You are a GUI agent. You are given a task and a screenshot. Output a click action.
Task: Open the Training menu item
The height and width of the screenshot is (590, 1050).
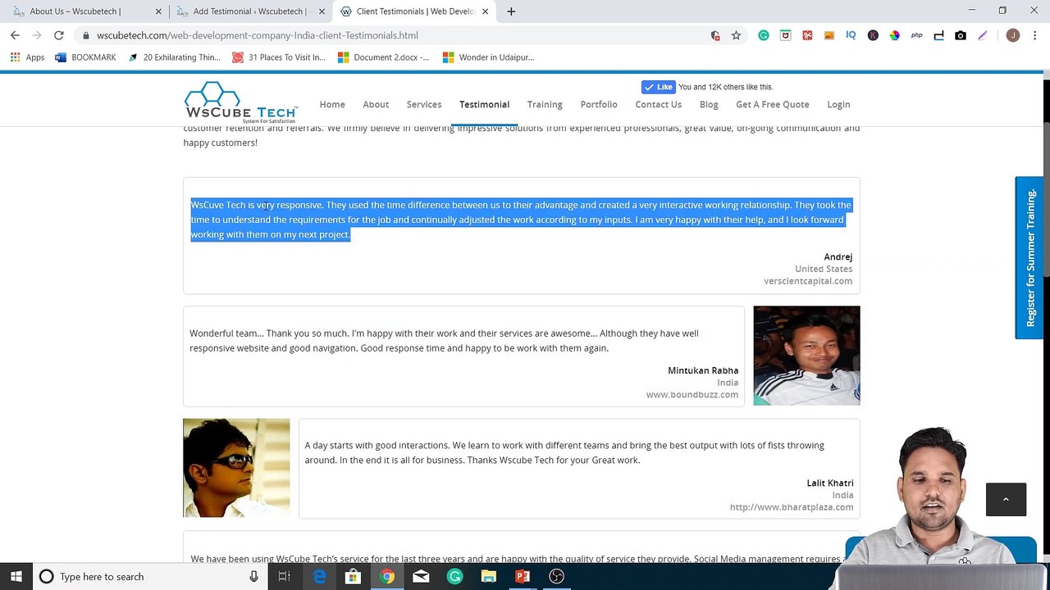(x=545, y=104)
